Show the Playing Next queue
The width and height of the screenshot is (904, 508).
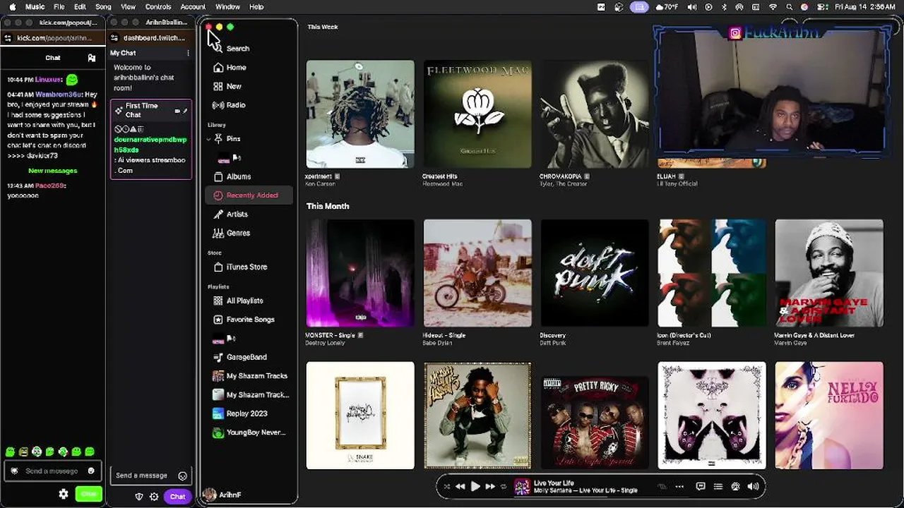pos(718,486)
